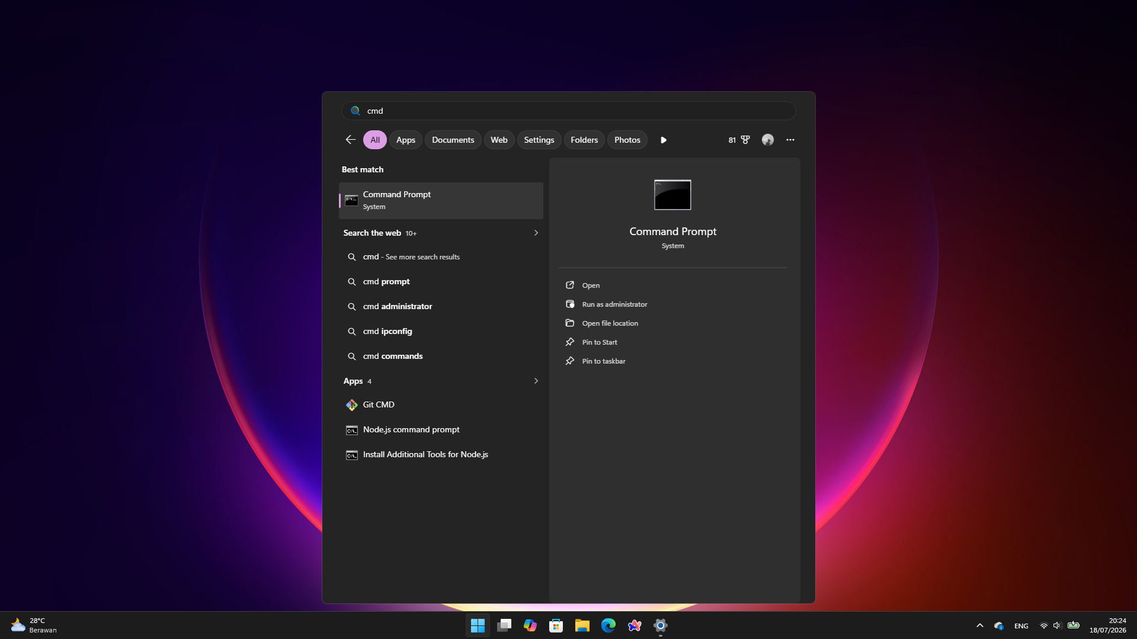Open the battery status tray icon
This screenshot has width=1137, height=639.
tap(1074, 625)
